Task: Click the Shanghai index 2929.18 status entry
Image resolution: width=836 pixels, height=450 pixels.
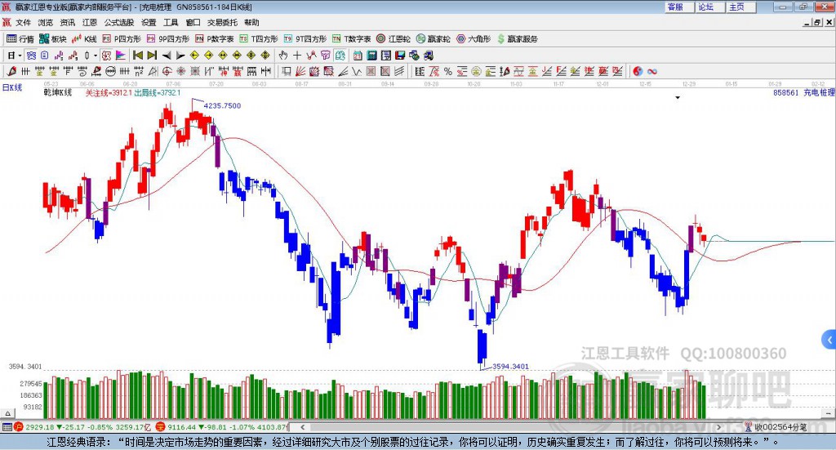Action: 82,427
